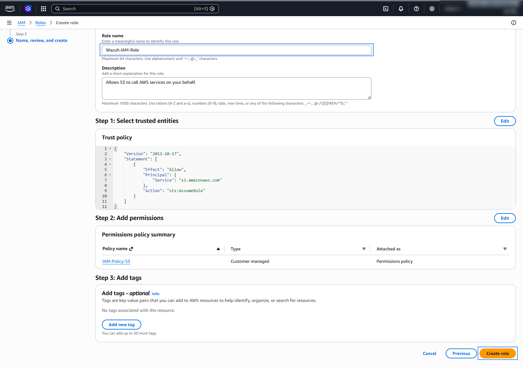Collapse code fold at line 4
Image resolution: width=523 pixels, height=368 pixels.
click(110, 164)
